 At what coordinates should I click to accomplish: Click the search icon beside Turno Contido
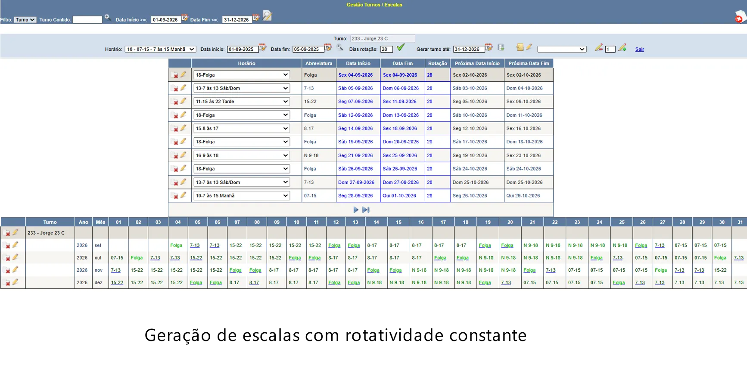108,18
